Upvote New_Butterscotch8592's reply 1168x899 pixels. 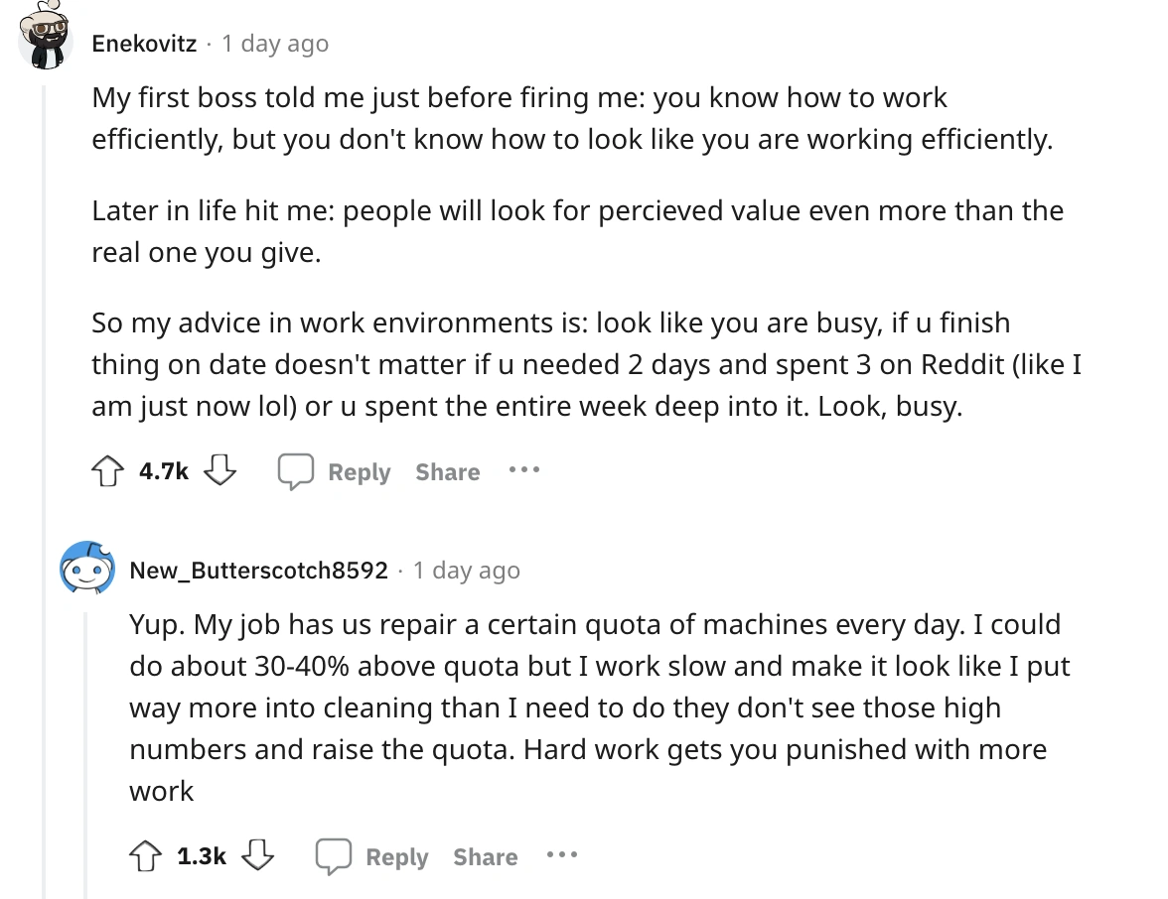tap(149, 856)
